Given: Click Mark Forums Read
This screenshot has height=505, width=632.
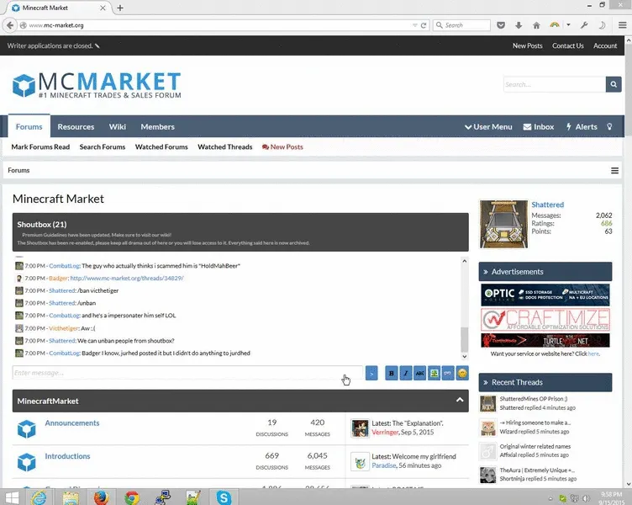Looking at the screenshot, I should [x=40, y=147].
